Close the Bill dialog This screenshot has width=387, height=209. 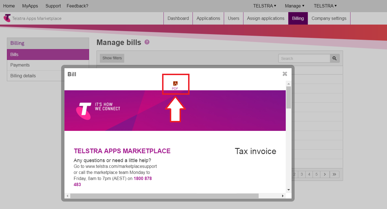(x=285, y=74)
